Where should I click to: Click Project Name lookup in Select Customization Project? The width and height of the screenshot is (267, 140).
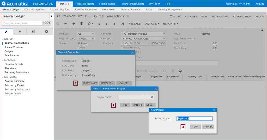(152, 97)
